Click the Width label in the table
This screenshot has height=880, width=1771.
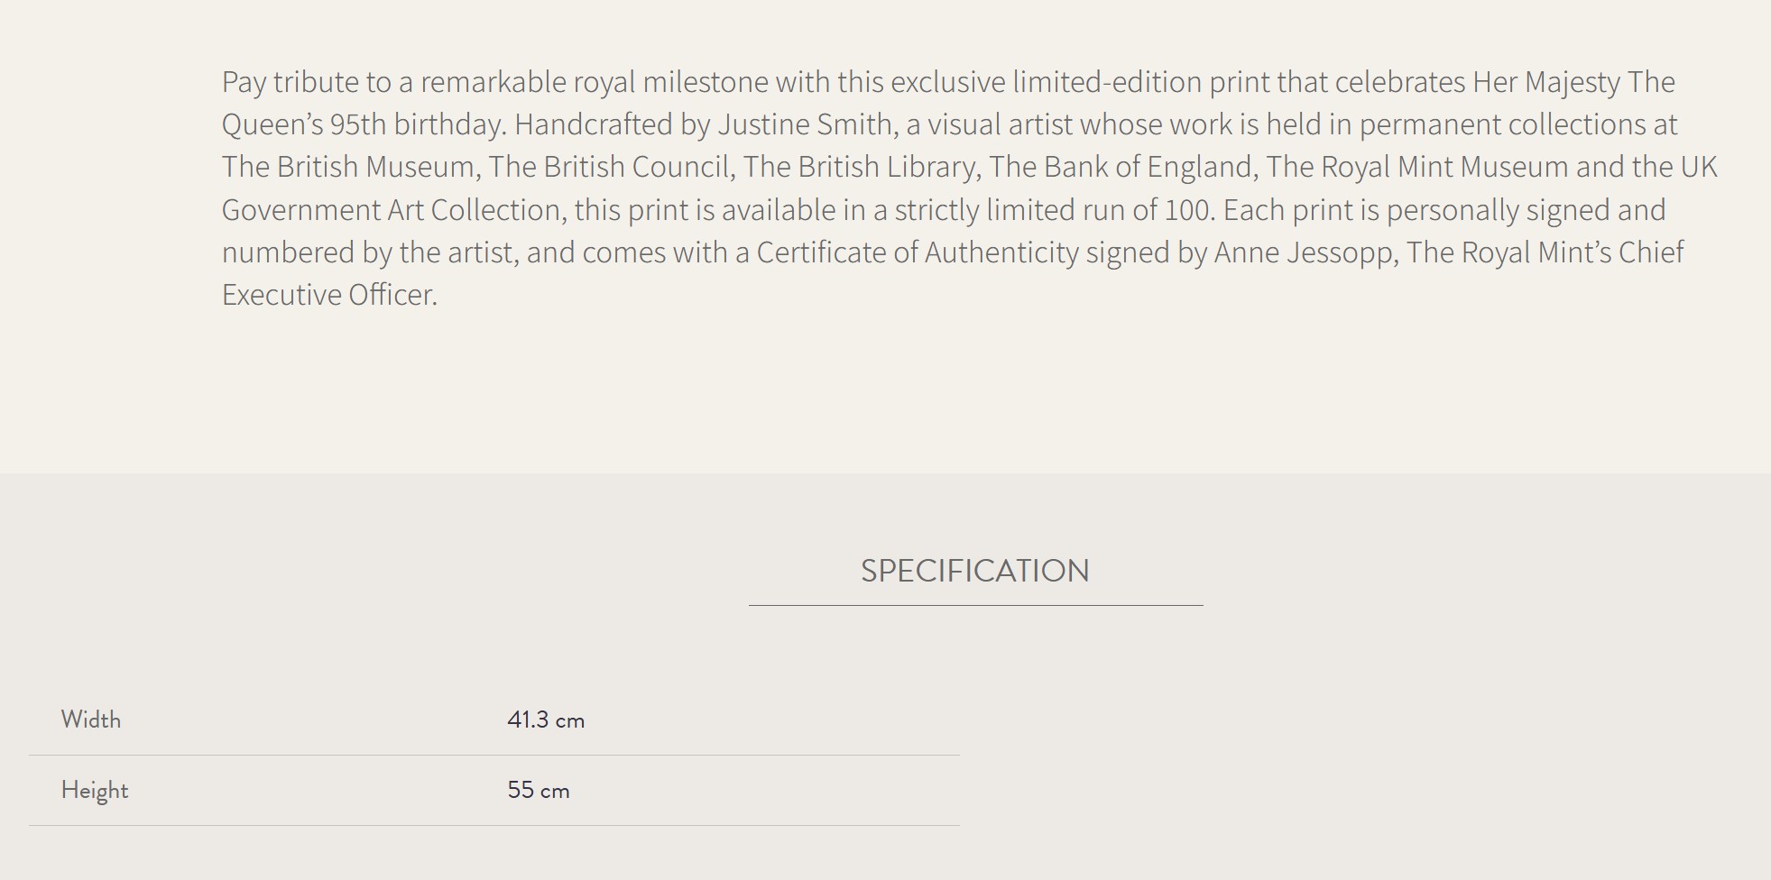[x=90, y=720]
